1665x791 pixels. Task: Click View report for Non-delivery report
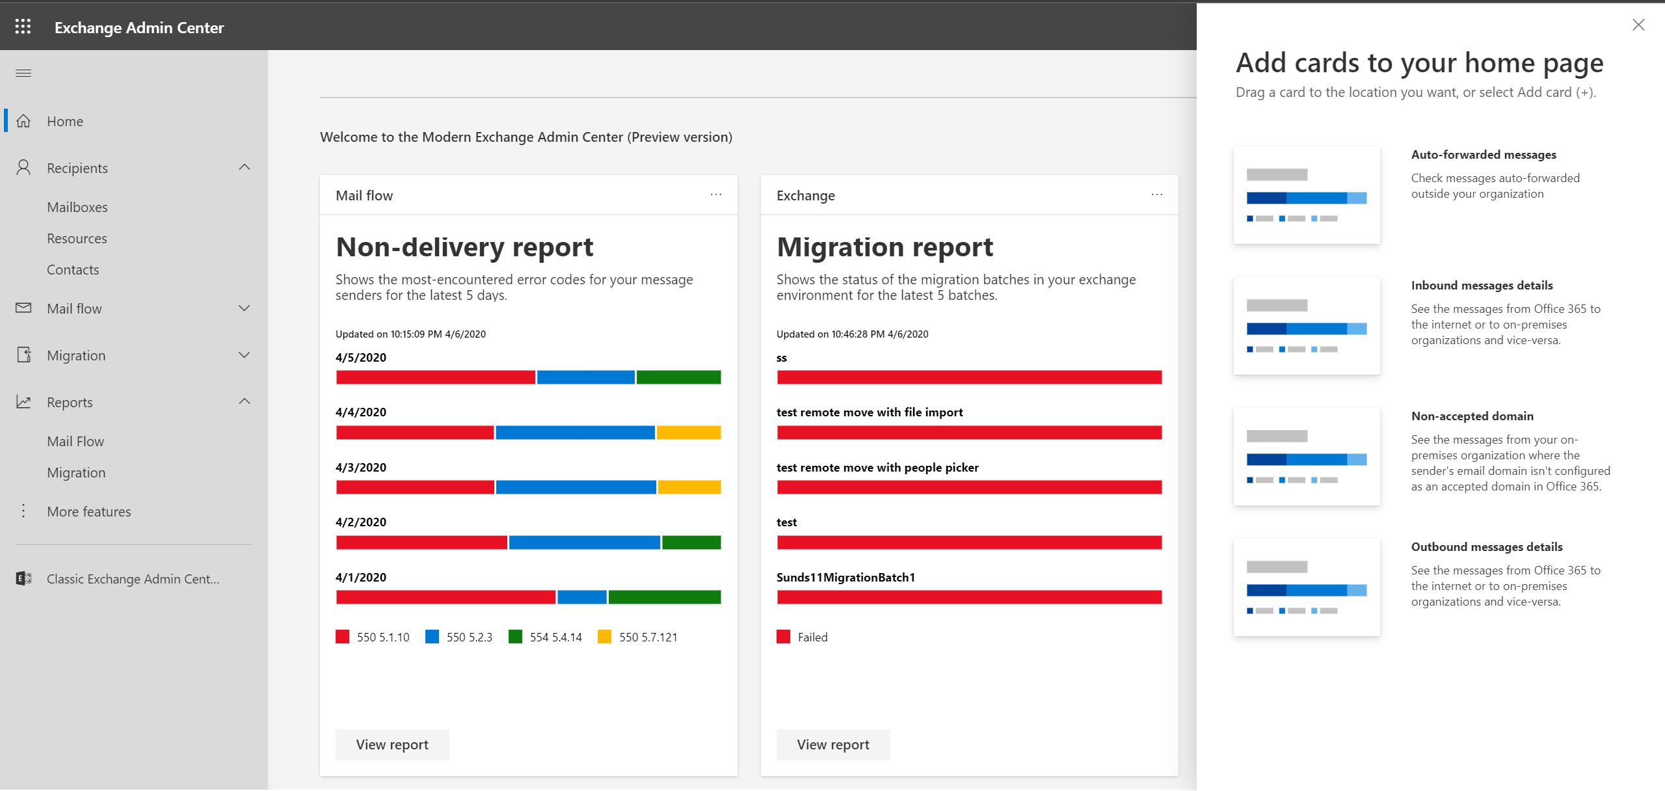coord(392,744)
